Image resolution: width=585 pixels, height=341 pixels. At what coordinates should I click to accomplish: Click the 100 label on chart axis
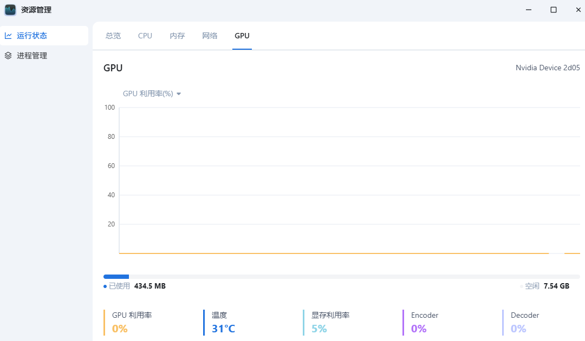pos(109,108)
